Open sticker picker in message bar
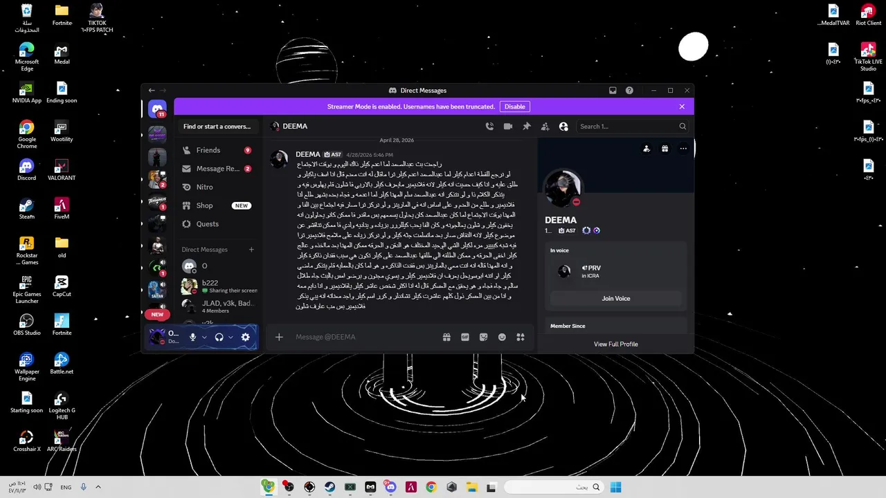886x498 pixels. pos(483,337)
